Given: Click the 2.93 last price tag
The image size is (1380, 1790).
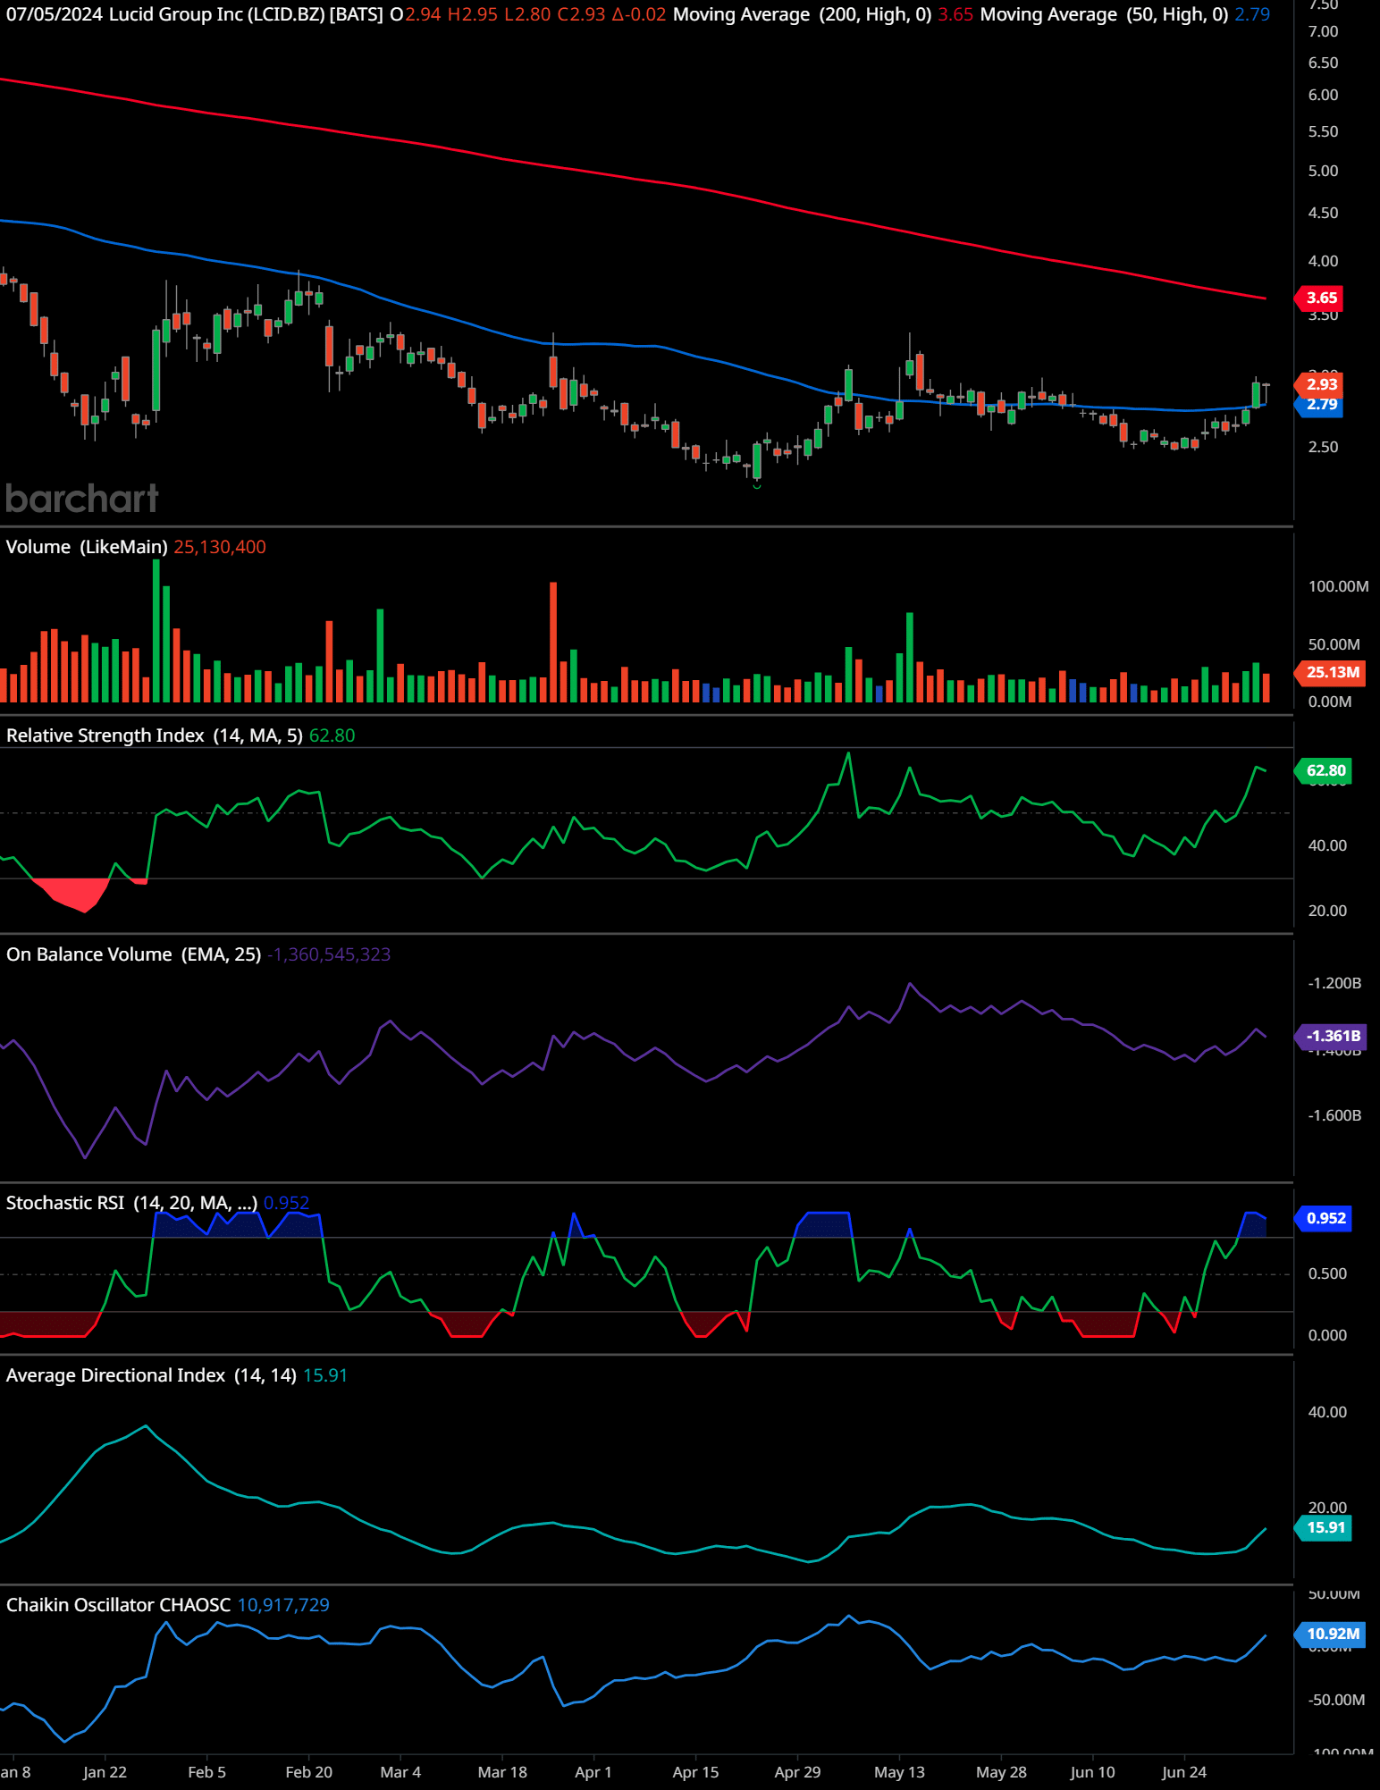Looking at the screenshot, I should (x=1321, y=384).
